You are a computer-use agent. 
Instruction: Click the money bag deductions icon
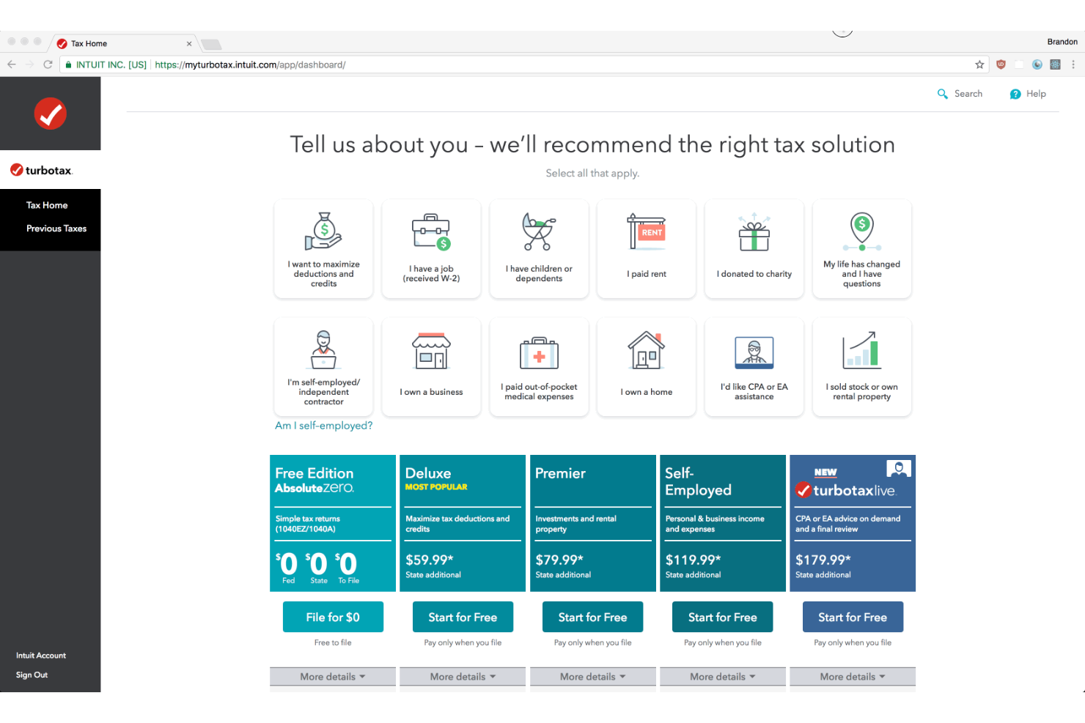pyautogui.click(x=323, y=231)
